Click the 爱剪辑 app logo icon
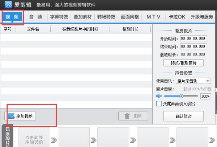 (8, 4)
